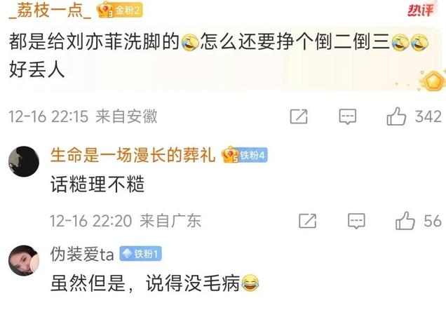
Task: Open 铁粉4 fan badge
Action: click(x=245, y=155)
